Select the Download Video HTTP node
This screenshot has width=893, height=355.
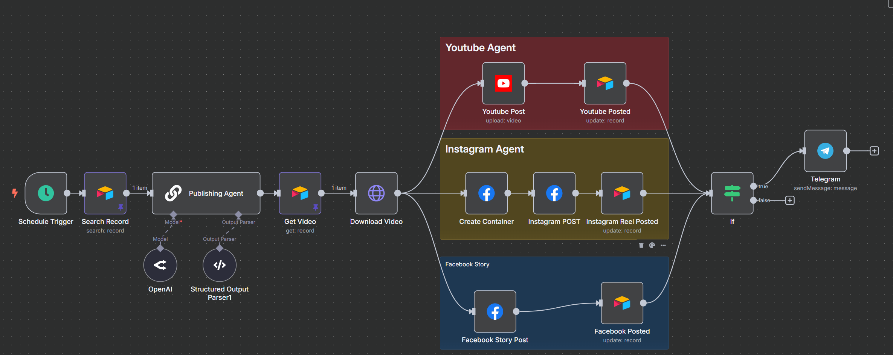click(376, 193)
